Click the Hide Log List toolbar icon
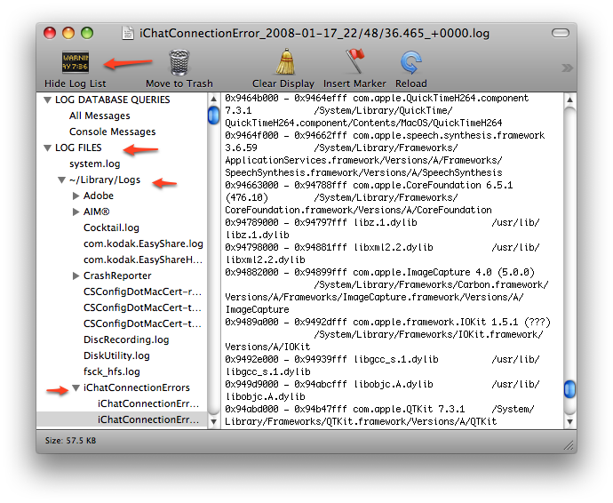 click(75, 62)
